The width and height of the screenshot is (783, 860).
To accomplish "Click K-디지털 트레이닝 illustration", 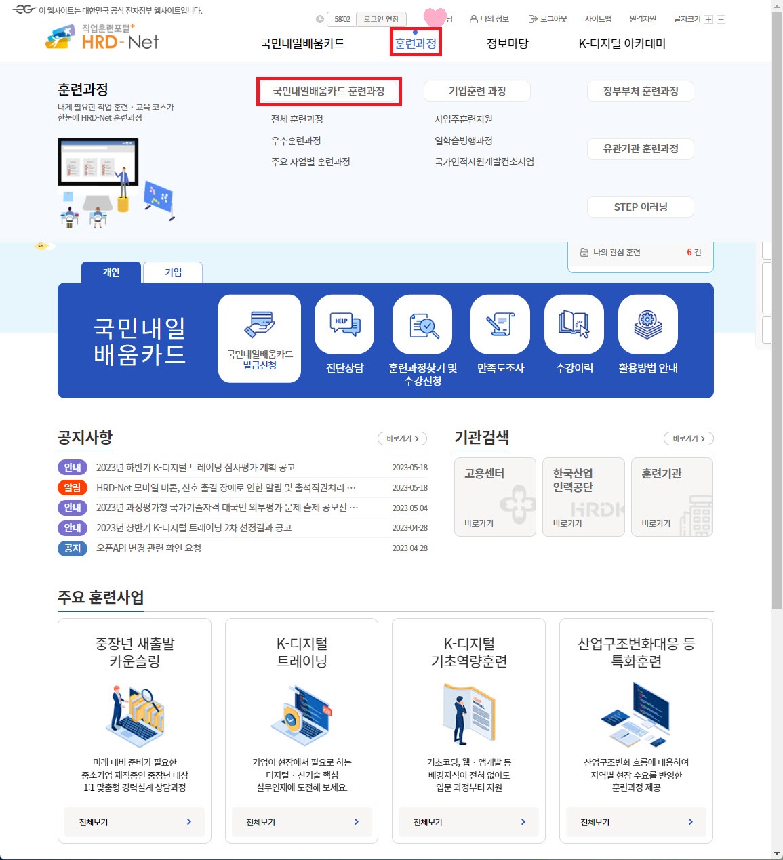I will point(302,716).
